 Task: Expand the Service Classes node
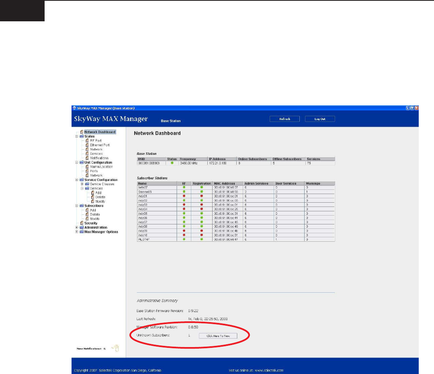click(x=82, y=184)
